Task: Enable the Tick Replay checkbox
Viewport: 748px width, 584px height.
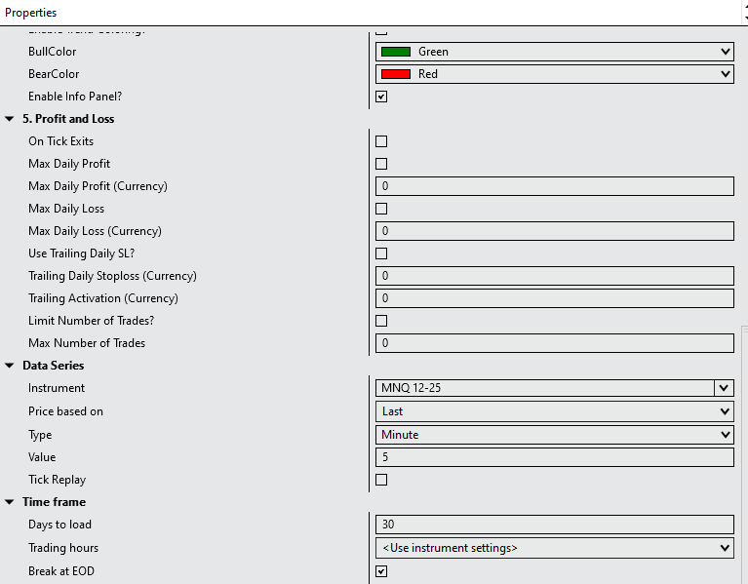Action: click(381, 480)
